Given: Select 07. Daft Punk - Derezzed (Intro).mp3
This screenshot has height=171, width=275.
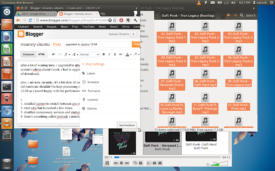Looking at the screenshot, I should (x=172, y=80).
